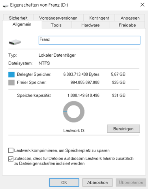Image resolution: width=148 pixels, height=189 pixels.
Task: Click the disk usage donut chart
Action: 74,112
